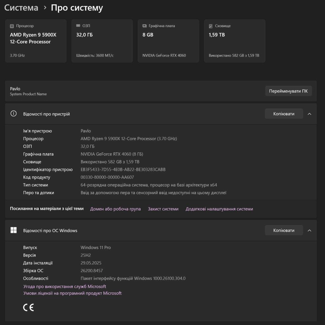Click OS build 26200.8457
This screenshot has width=325, height=325.
click(92, 270)
